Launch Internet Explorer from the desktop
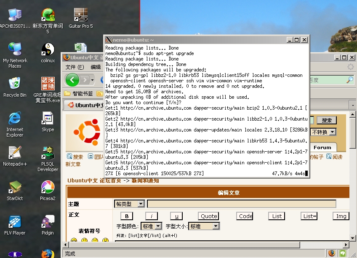 tap(15, 124)
